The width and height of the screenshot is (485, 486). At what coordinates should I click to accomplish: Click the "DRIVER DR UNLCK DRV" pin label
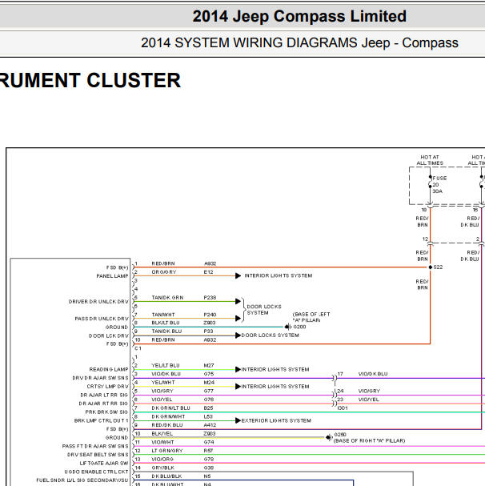[98, 301]
